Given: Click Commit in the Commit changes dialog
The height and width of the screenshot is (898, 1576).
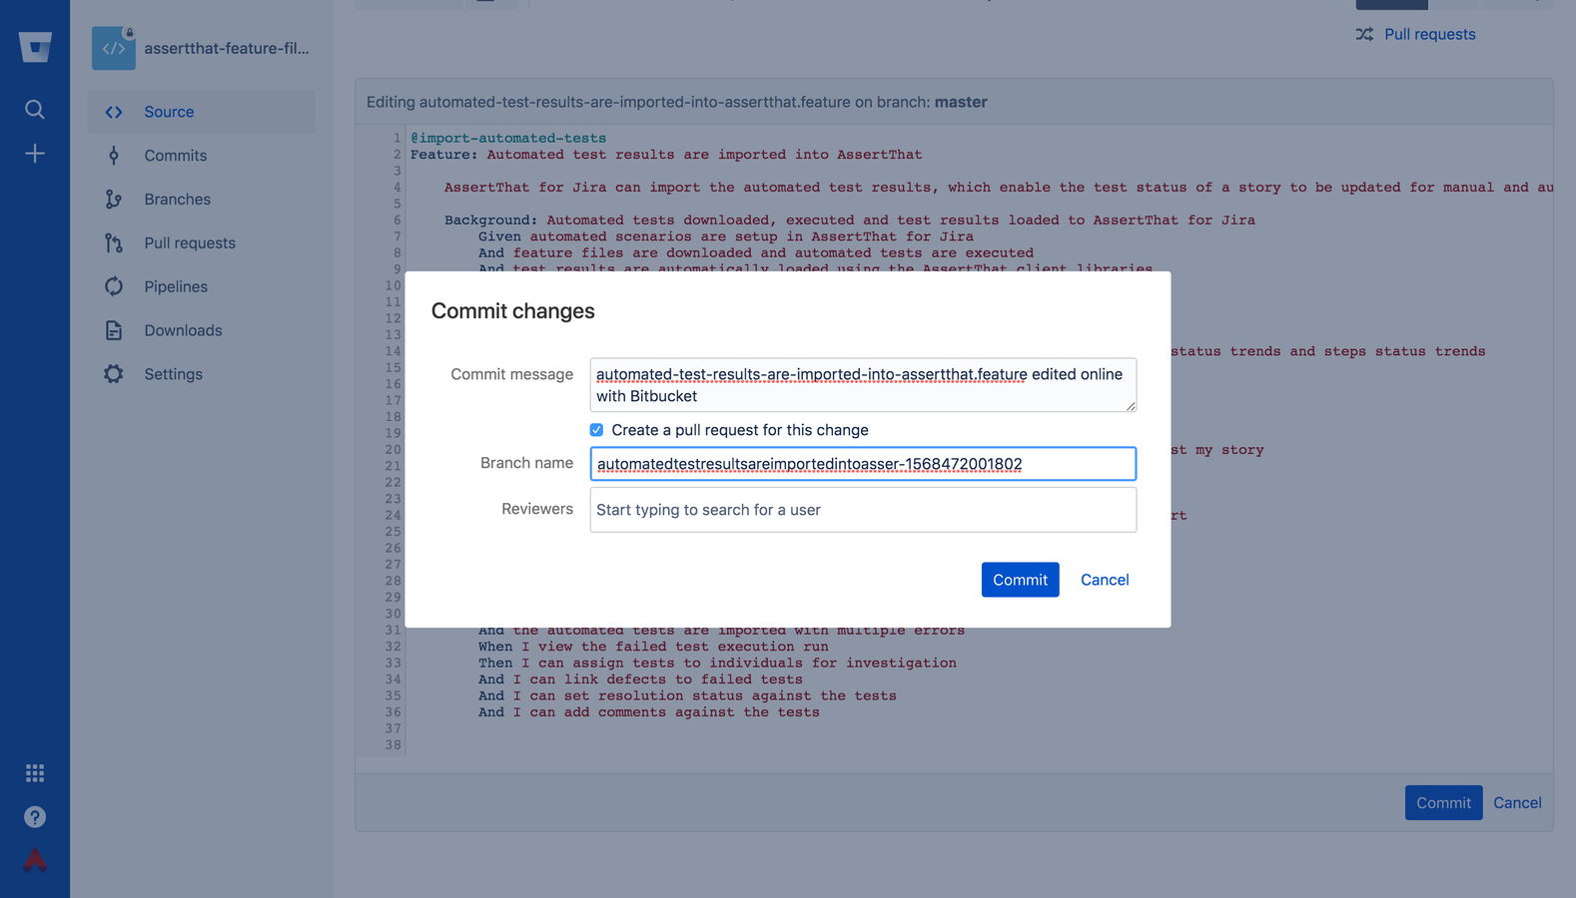Looking at the screenshot, I should (1020, 580).
